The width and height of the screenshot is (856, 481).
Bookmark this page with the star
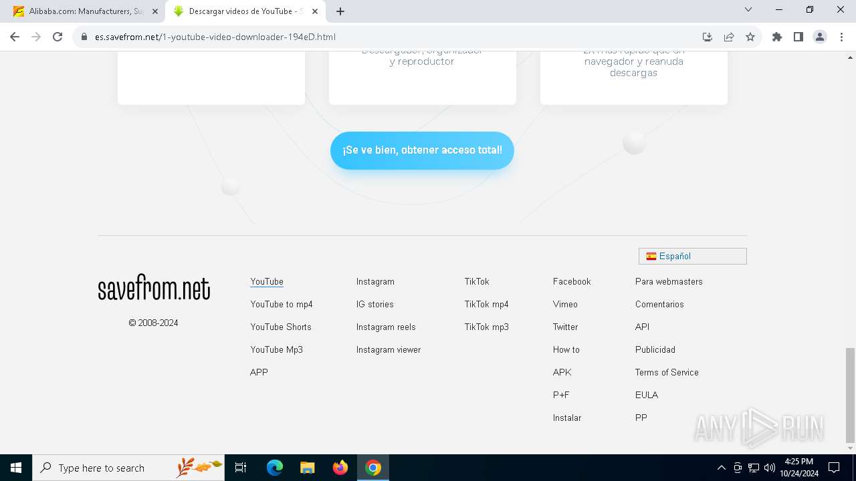tap(750, 37)
